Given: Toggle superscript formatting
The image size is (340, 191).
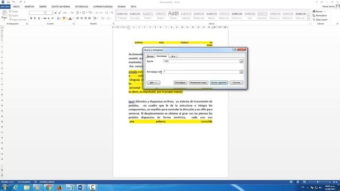Looking at the screenshot, I should coord(53,19).
